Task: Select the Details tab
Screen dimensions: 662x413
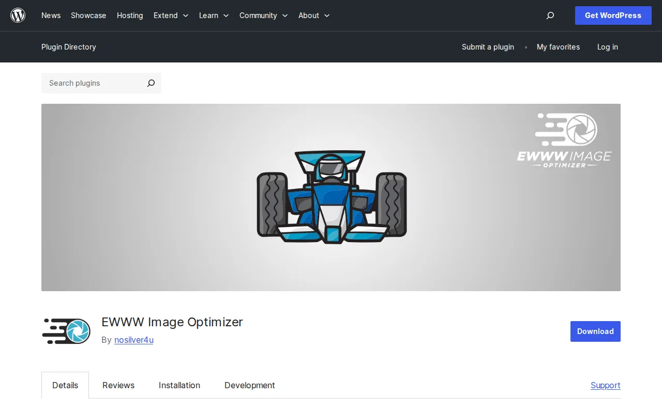Action: [x=65, y=385]
